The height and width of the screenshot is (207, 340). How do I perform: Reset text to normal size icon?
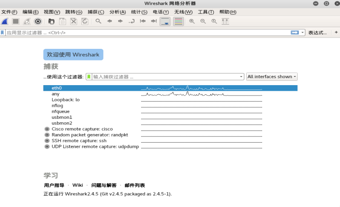214,21
